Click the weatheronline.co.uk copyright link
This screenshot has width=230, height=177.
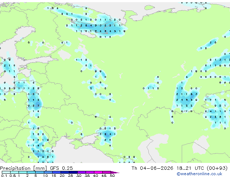199,174
